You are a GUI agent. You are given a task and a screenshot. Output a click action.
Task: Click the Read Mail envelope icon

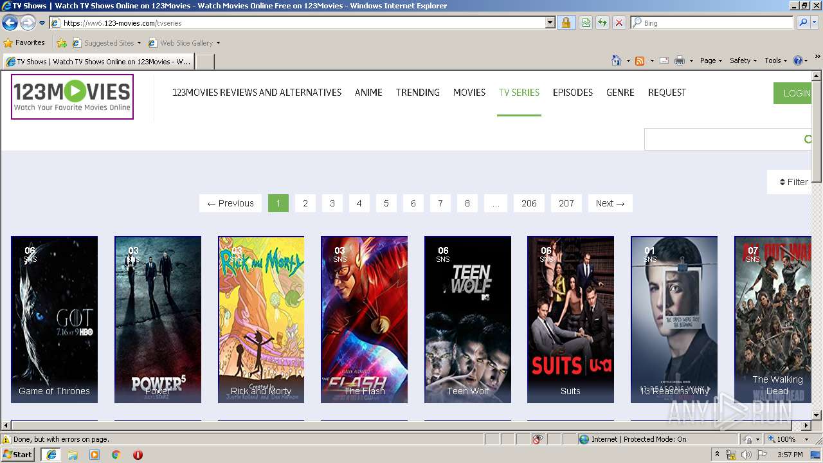(x=664, y=60)
